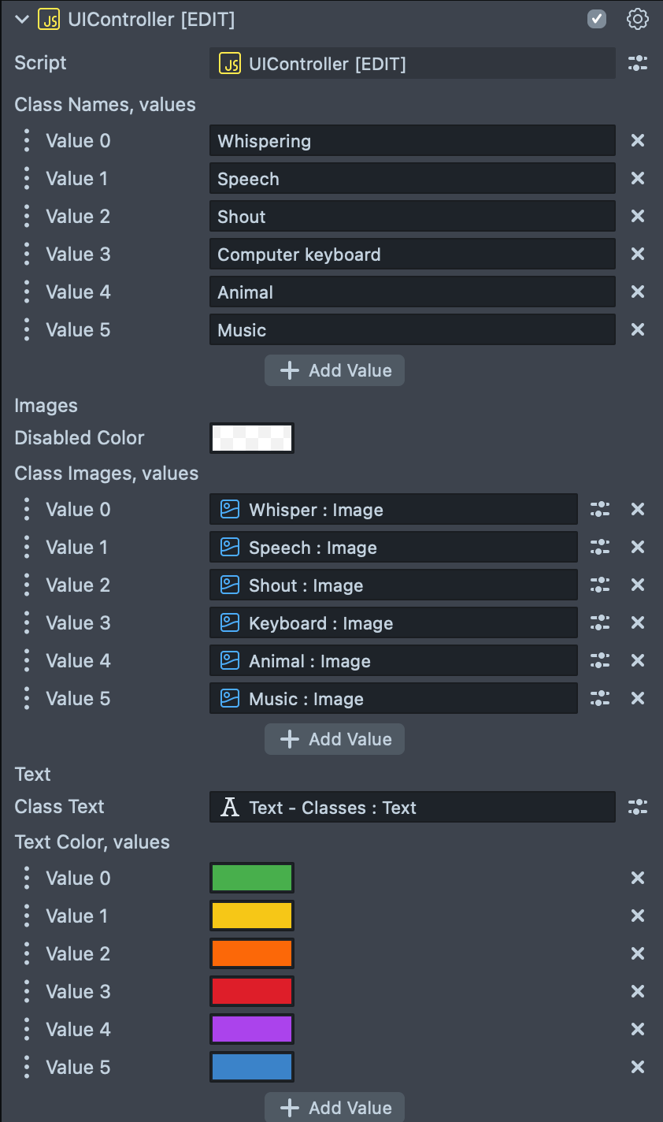
Task: Open the asset selector next to Class Text
Action: pyautogui.click(x=638, y=807)
